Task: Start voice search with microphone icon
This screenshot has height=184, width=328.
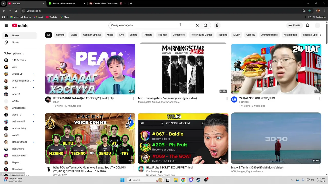Action: (217, 25)
